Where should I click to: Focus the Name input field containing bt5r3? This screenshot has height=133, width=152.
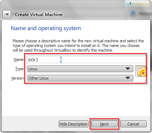click(87, 60)
